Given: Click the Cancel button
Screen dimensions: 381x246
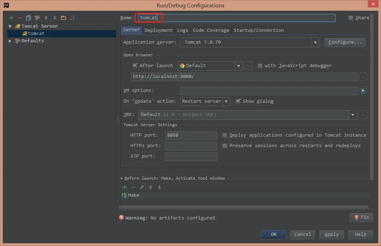Looking at the screenshot, I should point(302,234).
